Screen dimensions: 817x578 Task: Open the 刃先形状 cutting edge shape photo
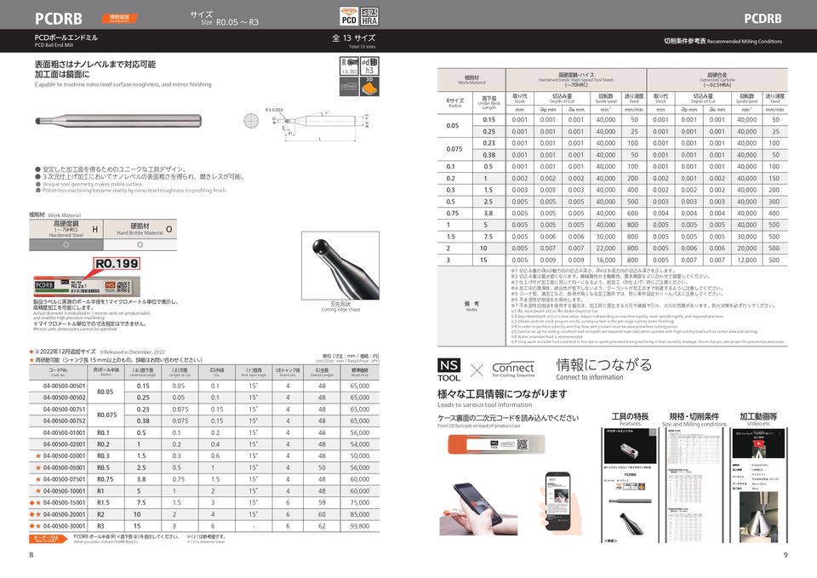pos(340,266)
